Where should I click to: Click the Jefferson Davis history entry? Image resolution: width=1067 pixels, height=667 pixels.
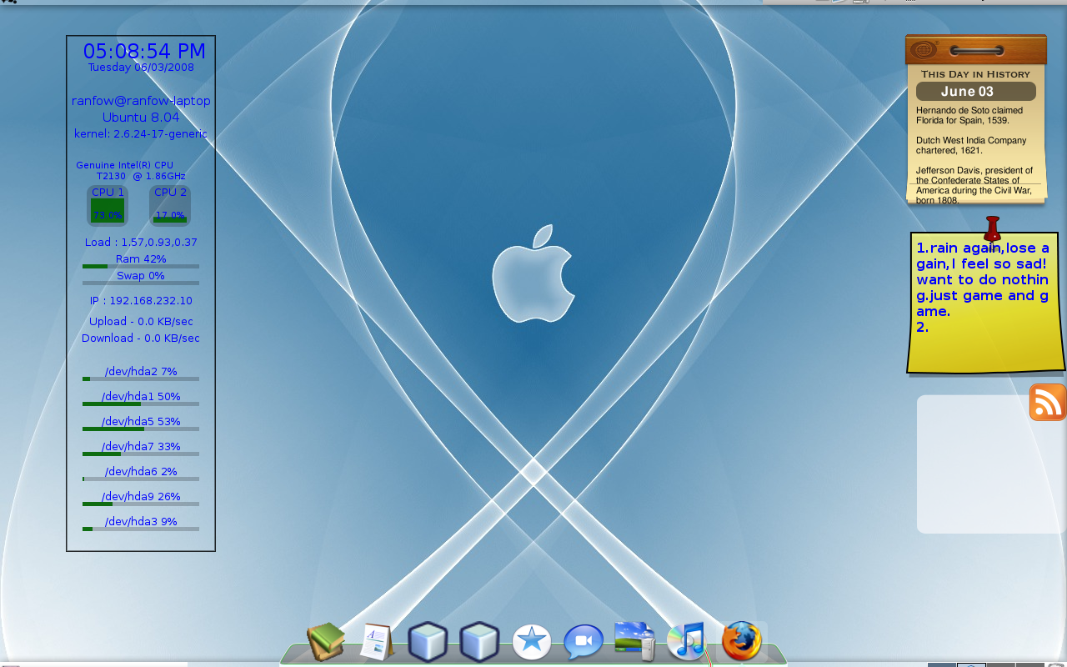click(x=974, y=185)
